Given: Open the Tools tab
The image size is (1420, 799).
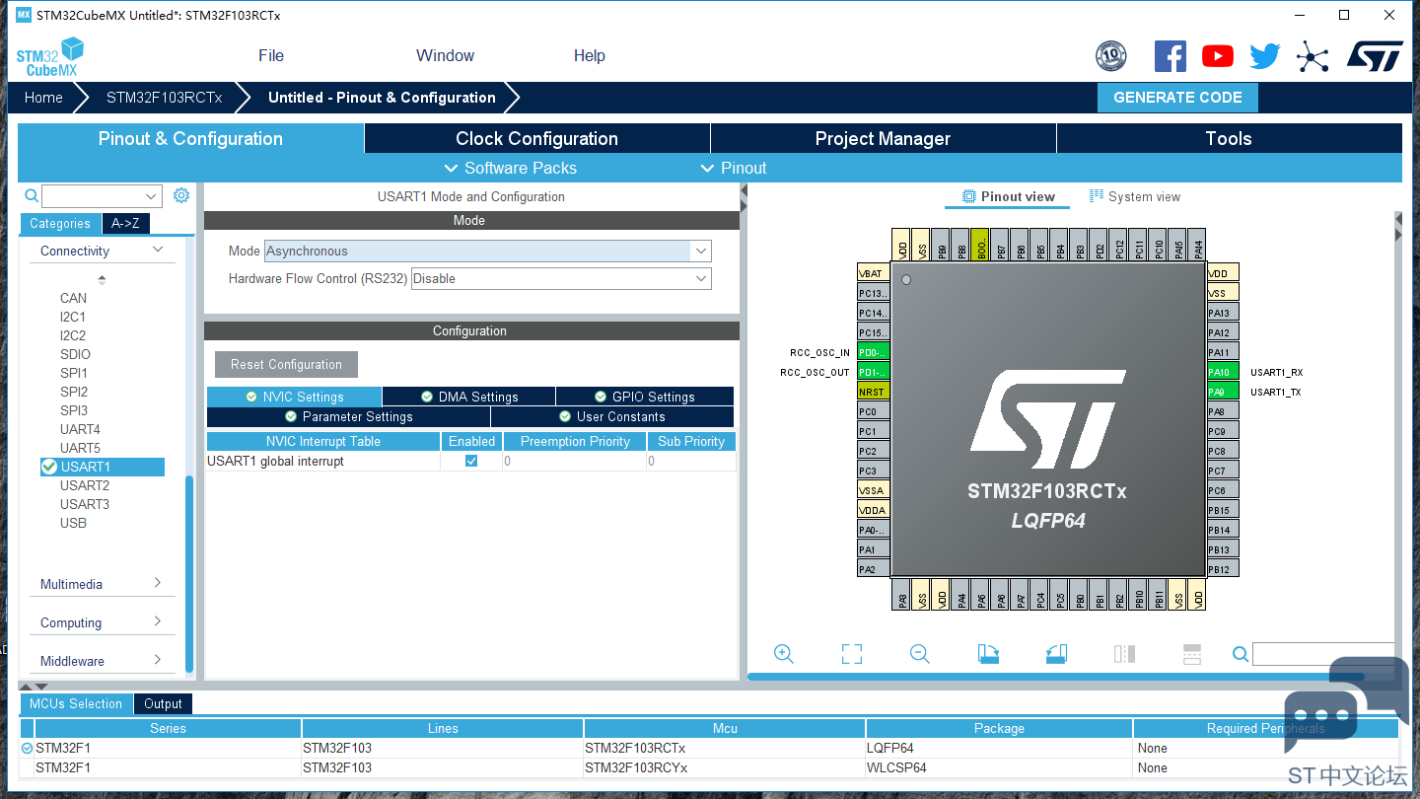Looking at the screenshot, I should click(1229, 138).
